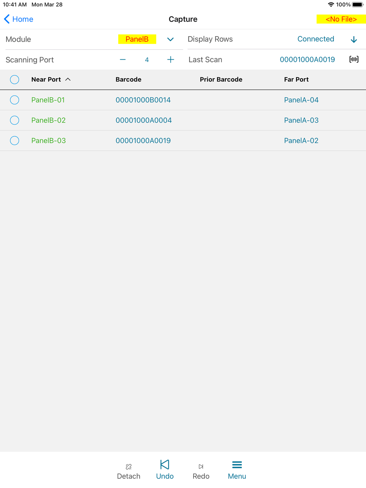Screen dimensions: 366x488
Task: Tap barcode 00001000A0019 in PanelB-03 row
Action: tap(143, 140)
